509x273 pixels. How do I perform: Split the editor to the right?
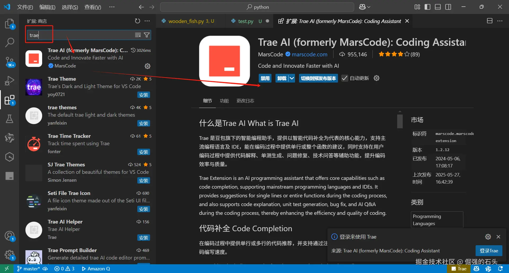point(490,21)
